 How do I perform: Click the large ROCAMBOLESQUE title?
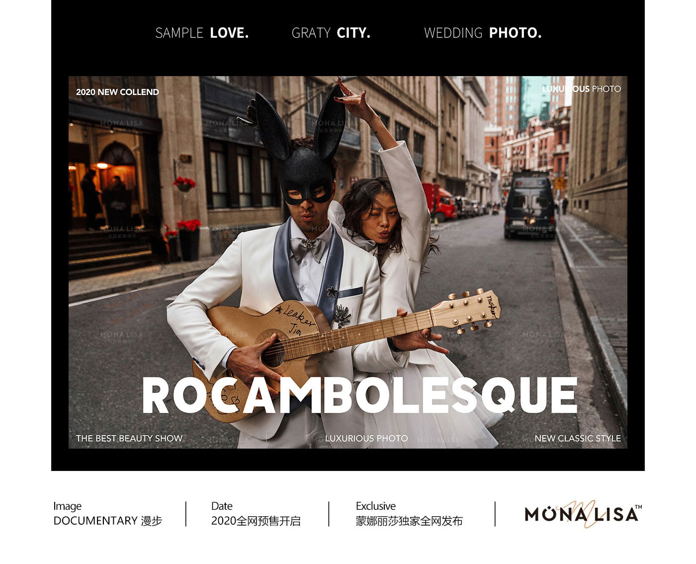[359, 395]
